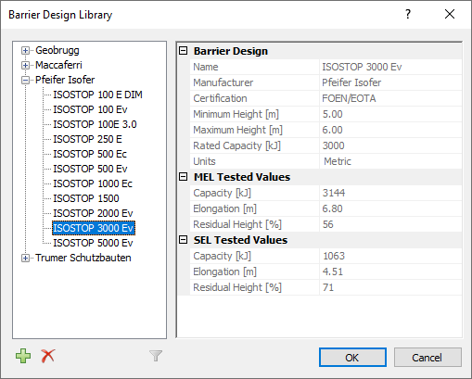
Task: Click the Manufacturer property label
Action: (x=223, y=82)
